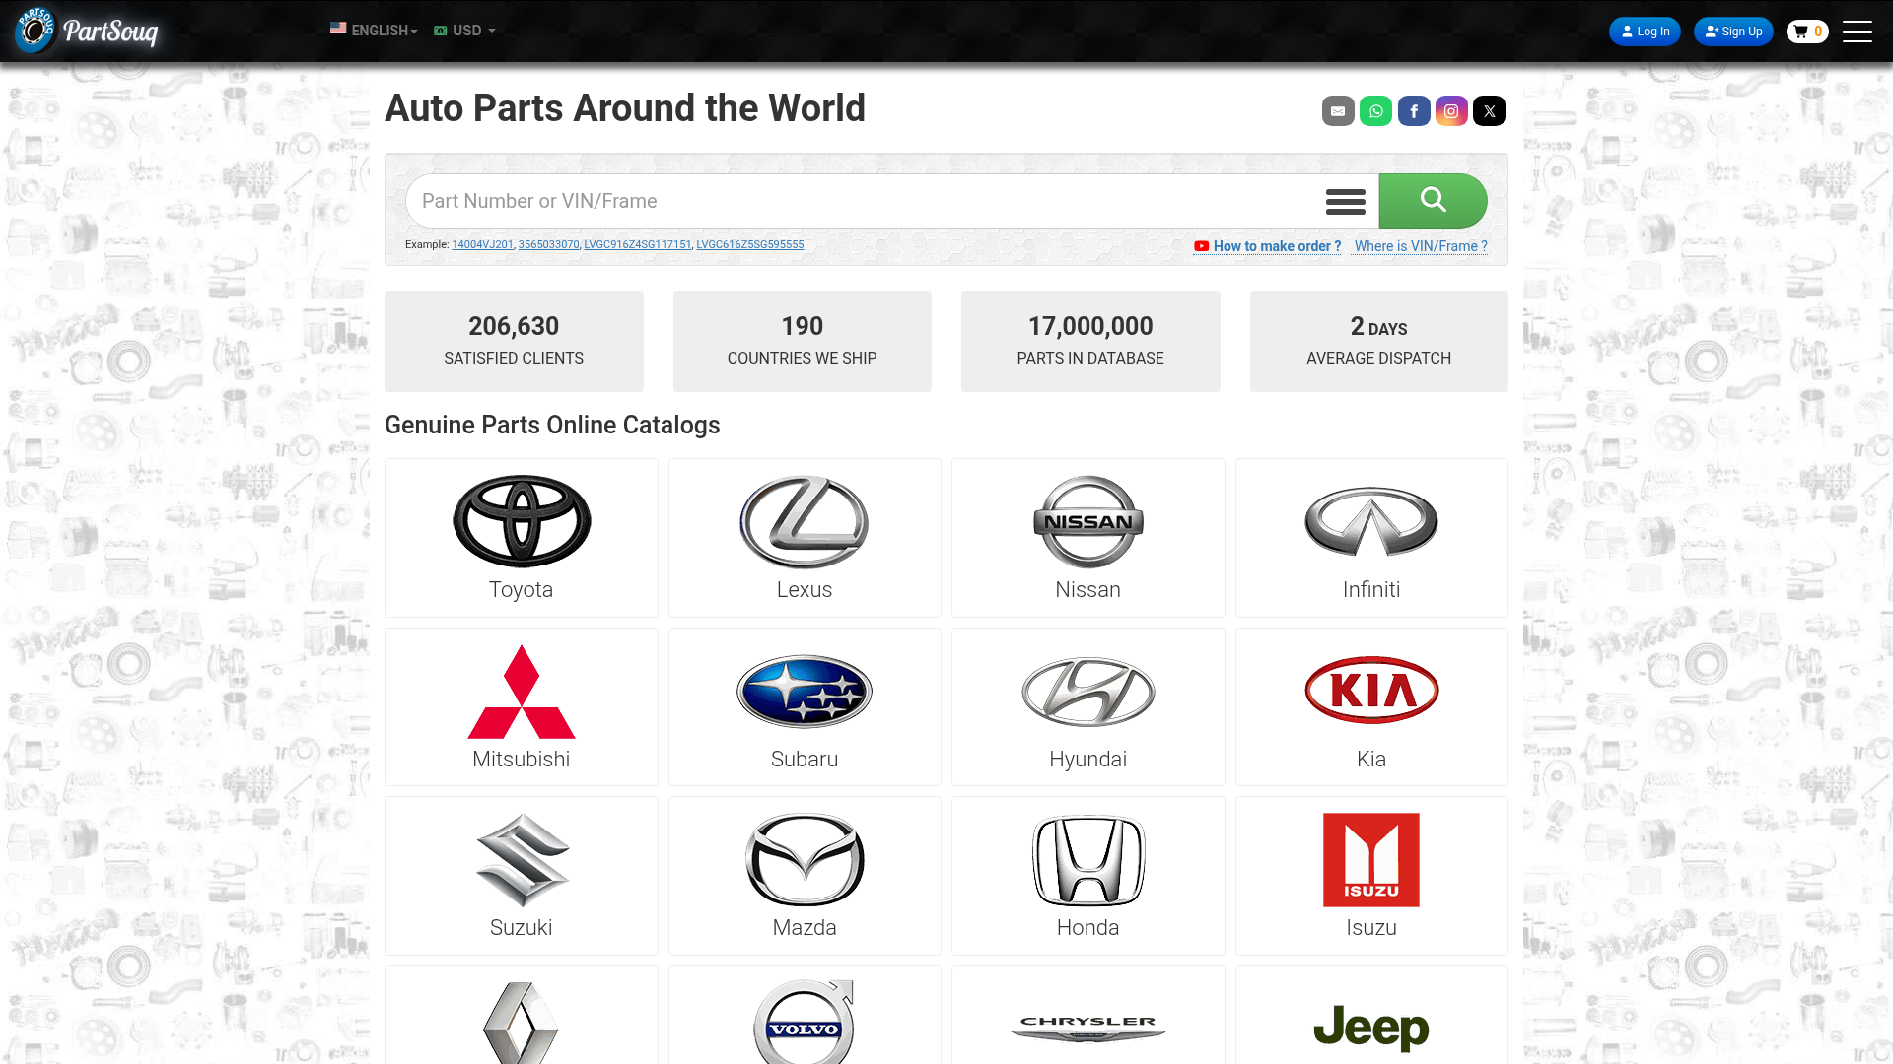
Task: Expand the USD currency dropdown
Action: pyautogui.click(x=464, y=31)
